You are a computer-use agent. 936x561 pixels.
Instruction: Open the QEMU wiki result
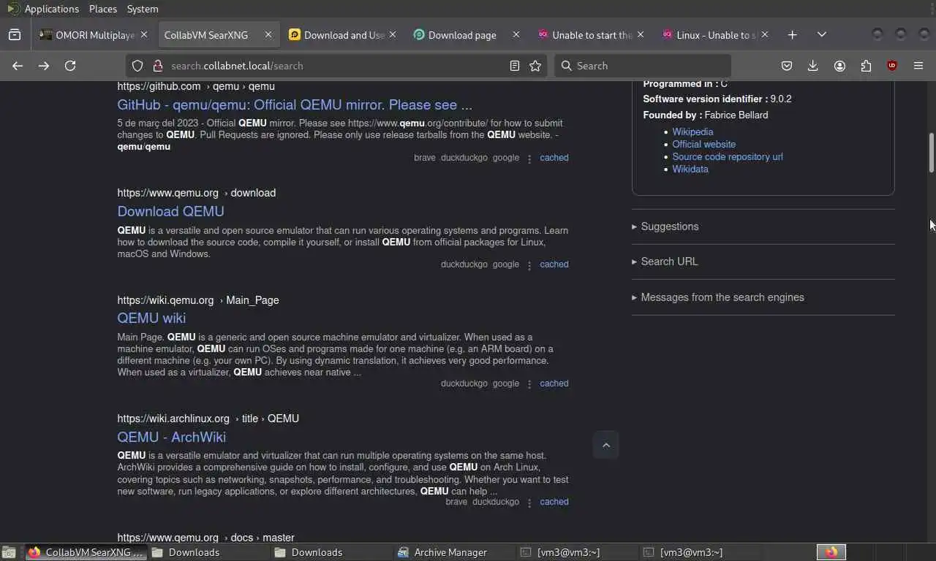151,318
